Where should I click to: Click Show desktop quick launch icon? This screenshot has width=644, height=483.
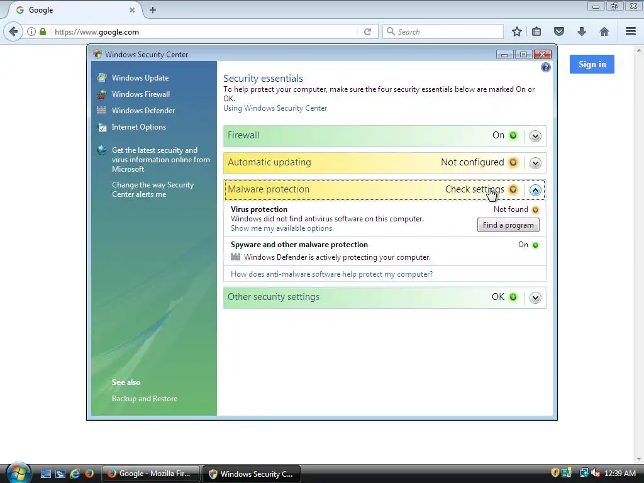(x=46, y=474)
